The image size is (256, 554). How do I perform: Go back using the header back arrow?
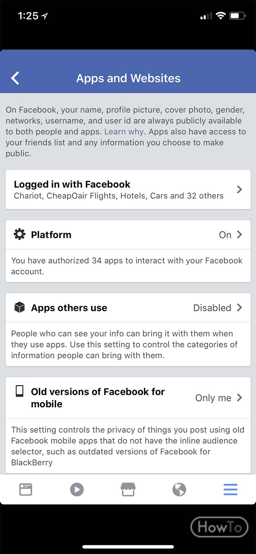coord(15,78)
